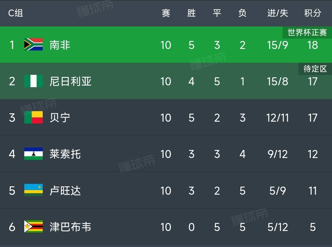Click the South Africa flag icon
332x247 pixels.
(x=34, y=45)
